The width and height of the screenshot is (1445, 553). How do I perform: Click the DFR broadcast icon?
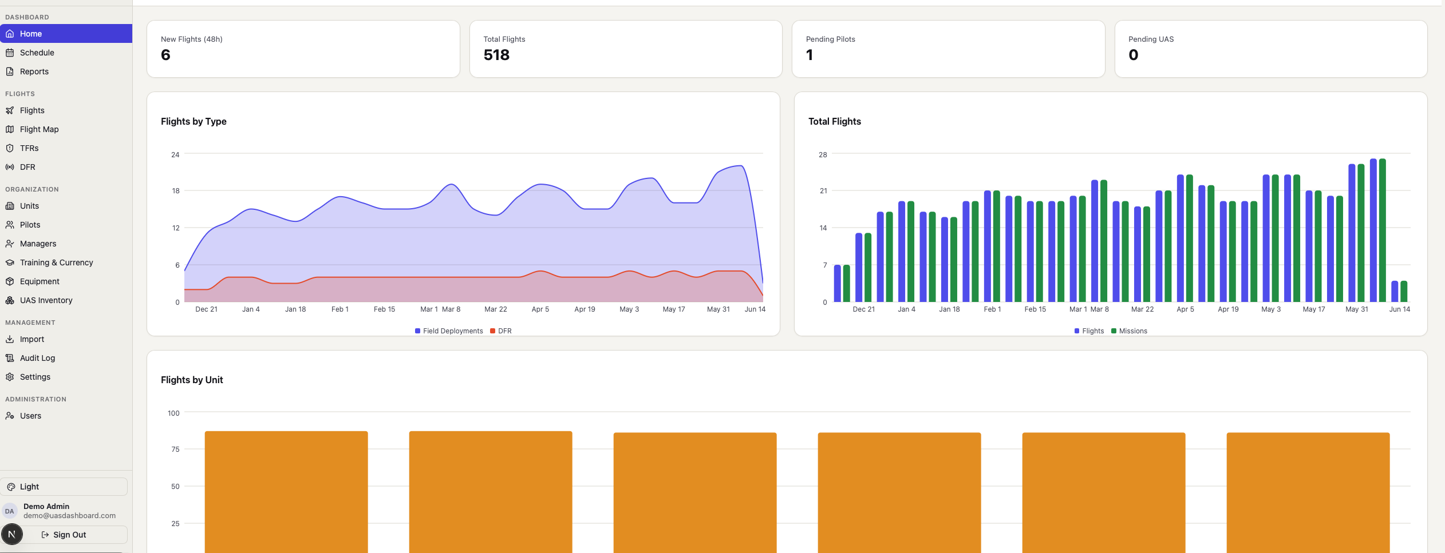[x=10, y=167]
